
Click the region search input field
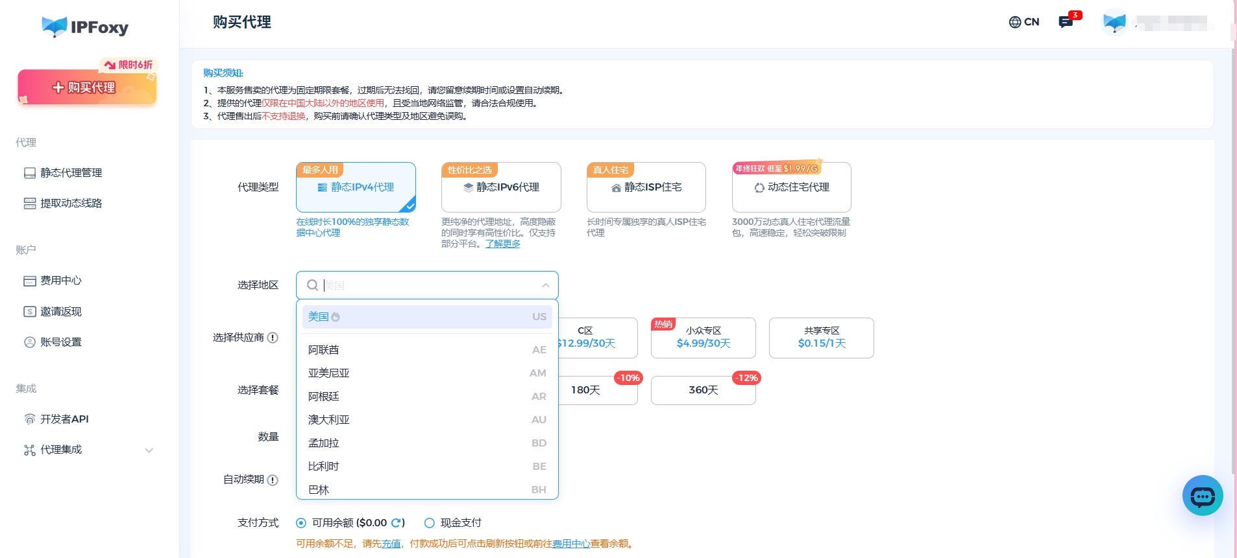coord(427,285)
